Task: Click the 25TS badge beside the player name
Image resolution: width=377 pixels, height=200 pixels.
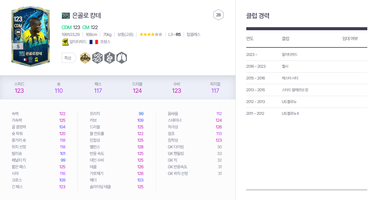Action: (x=66, y=15)
